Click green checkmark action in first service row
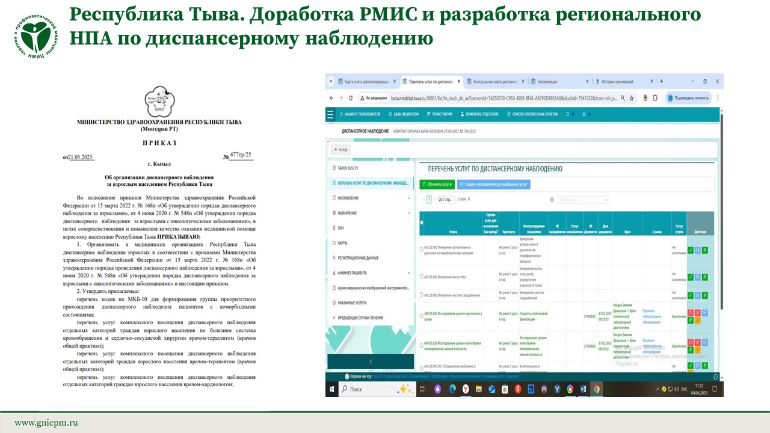The height and width of the screenshot is (433, 770). coord(690,250)
